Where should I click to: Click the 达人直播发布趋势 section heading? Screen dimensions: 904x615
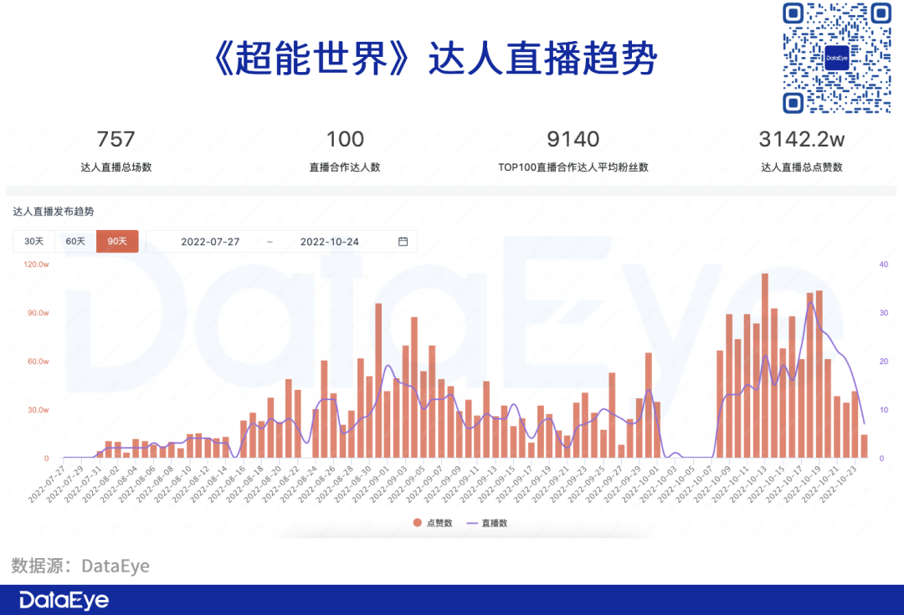tap(54, 213)
